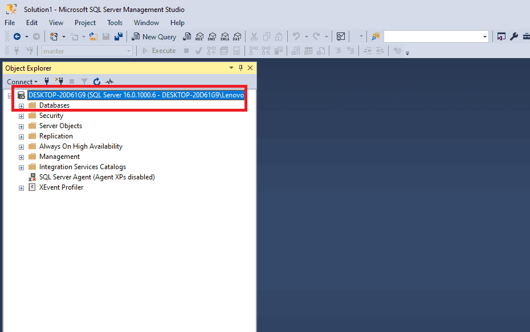530x332 pixels.
Task: Toggle Object Explorer auto-hide pin
Action: (240, 68)
